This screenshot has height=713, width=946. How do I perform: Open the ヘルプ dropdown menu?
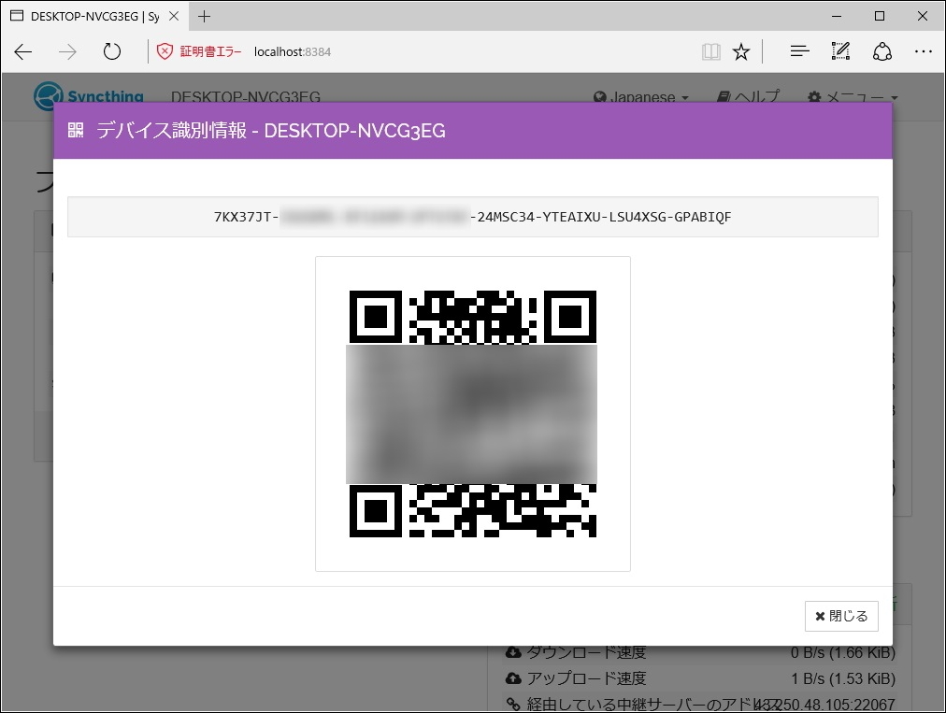[x=748, y=96]
